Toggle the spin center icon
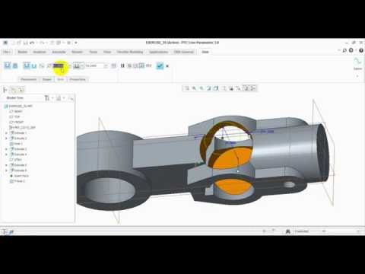The image size is (365, 274). pyautogui.click(x=253, y=88)
